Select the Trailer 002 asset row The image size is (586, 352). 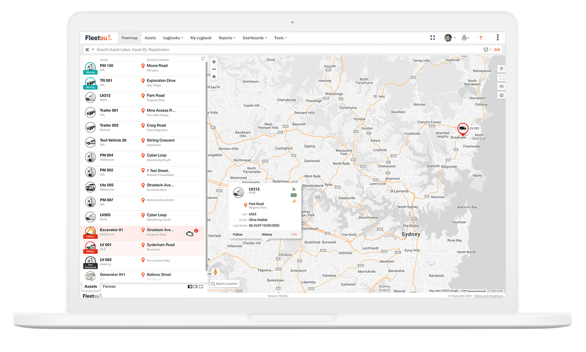[143, 127]
